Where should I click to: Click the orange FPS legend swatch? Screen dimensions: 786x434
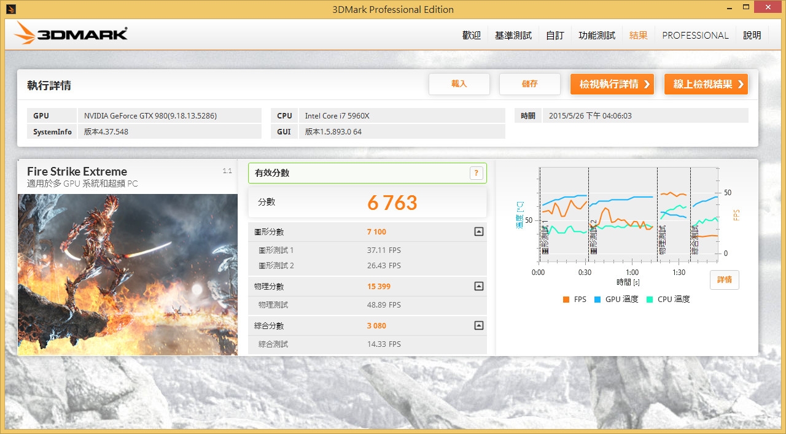click(566, 300)
